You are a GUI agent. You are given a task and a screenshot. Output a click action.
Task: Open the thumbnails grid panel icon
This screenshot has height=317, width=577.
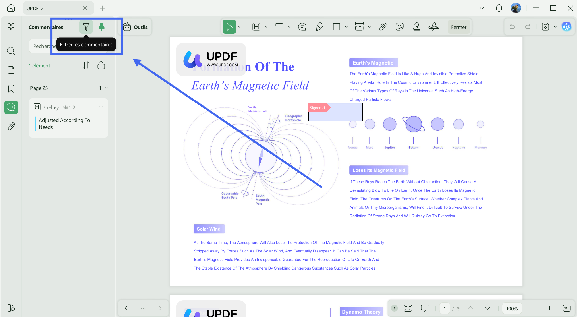pyautogui.click(x=11, y=27)
